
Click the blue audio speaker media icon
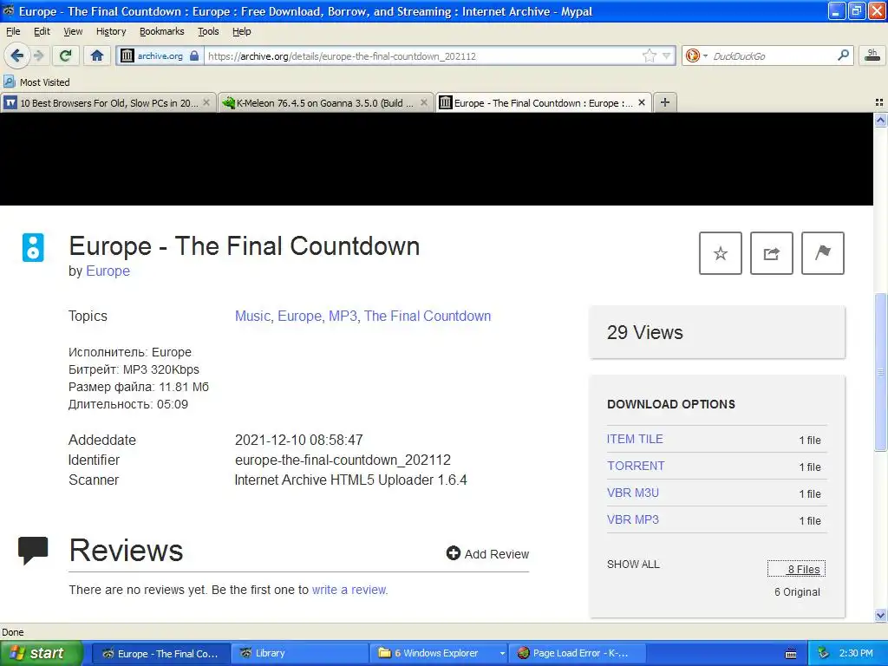pyautogui.click(x=33, y=247)
